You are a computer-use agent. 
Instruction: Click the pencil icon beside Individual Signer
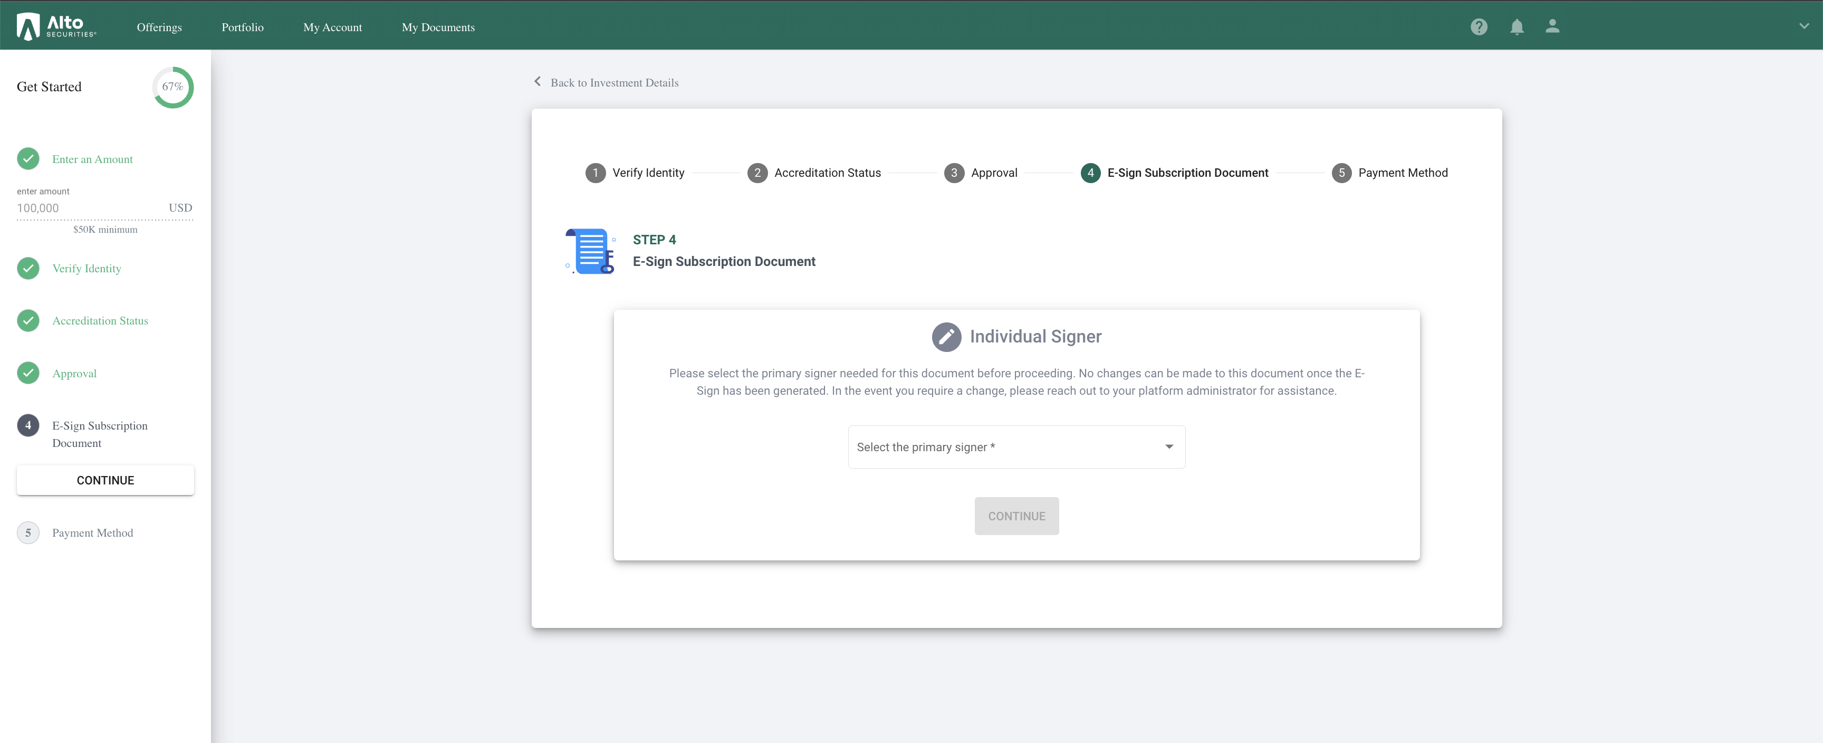tap(946, 337)
